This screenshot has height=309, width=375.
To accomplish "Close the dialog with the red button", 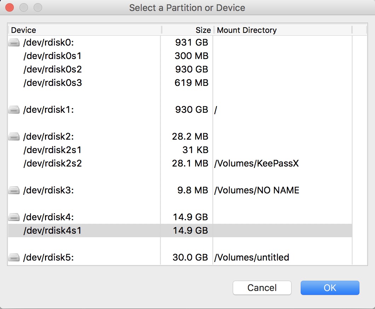I will [x=10, y=7].
